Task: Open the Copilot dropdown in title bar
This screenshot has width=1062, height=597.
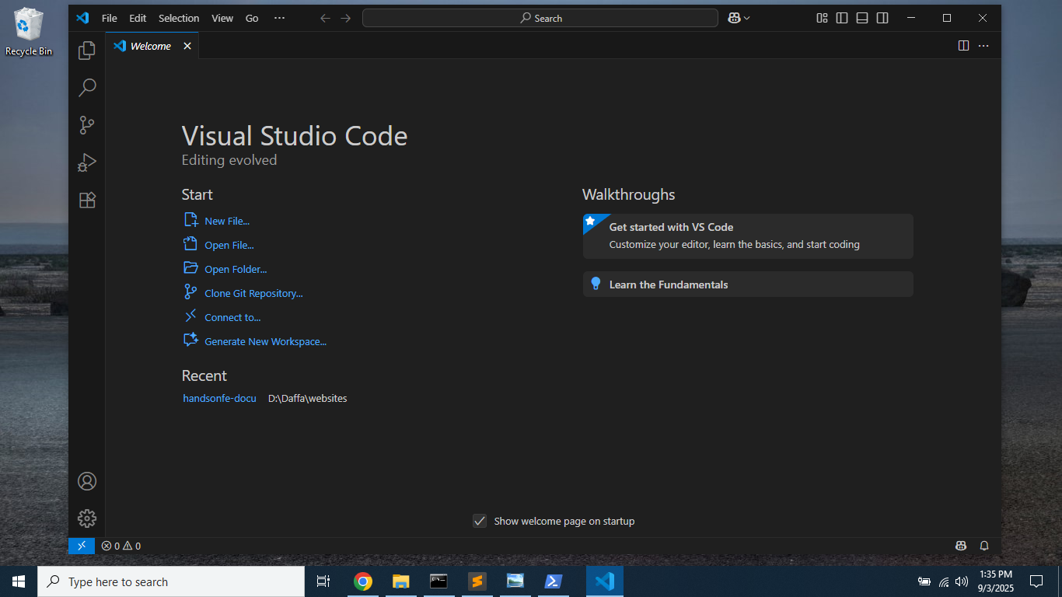Action: (738, 17)
